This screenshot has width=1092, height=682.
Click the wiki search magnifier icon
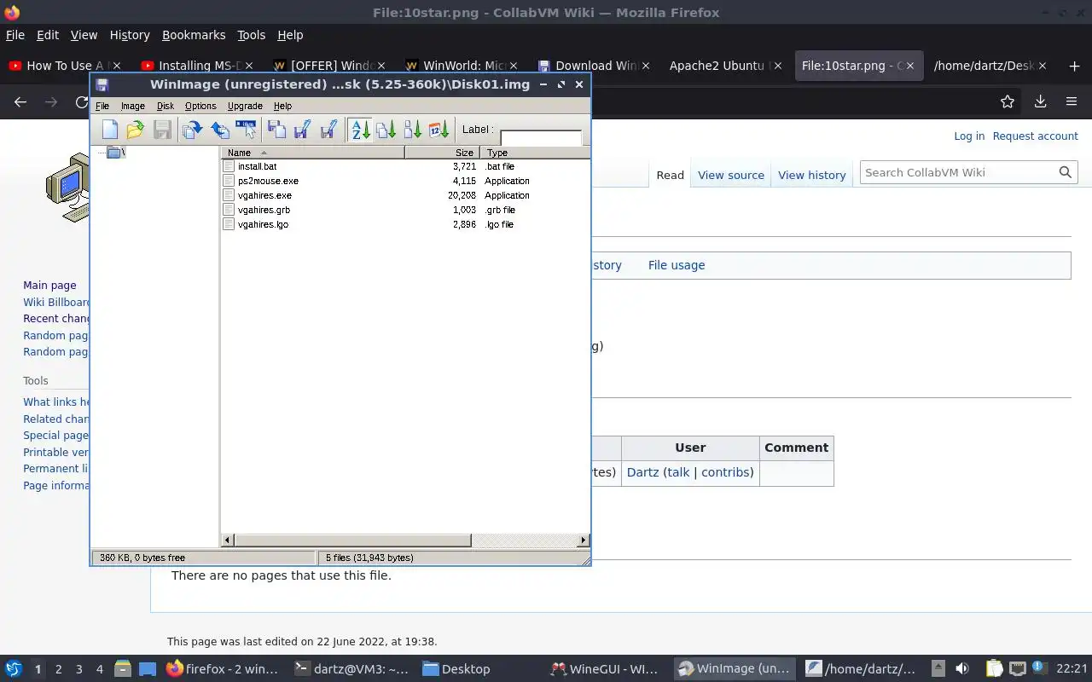(1066, 172)
